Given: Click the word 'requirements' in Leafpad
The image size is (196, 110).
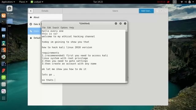Looking at the screenshot, I should pyautogui.click(x=51, y=53).
